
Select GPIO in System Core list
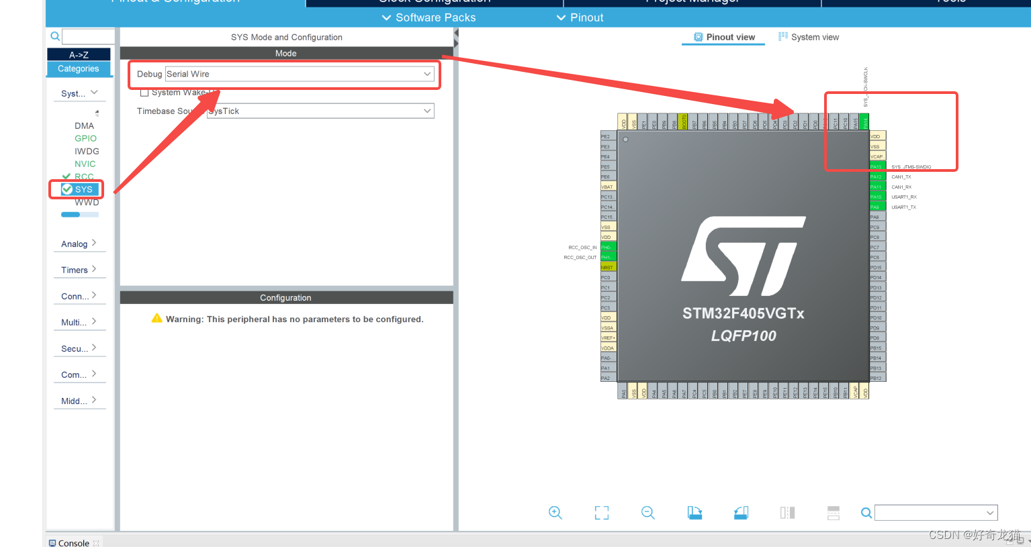click(x=85, y=138)
